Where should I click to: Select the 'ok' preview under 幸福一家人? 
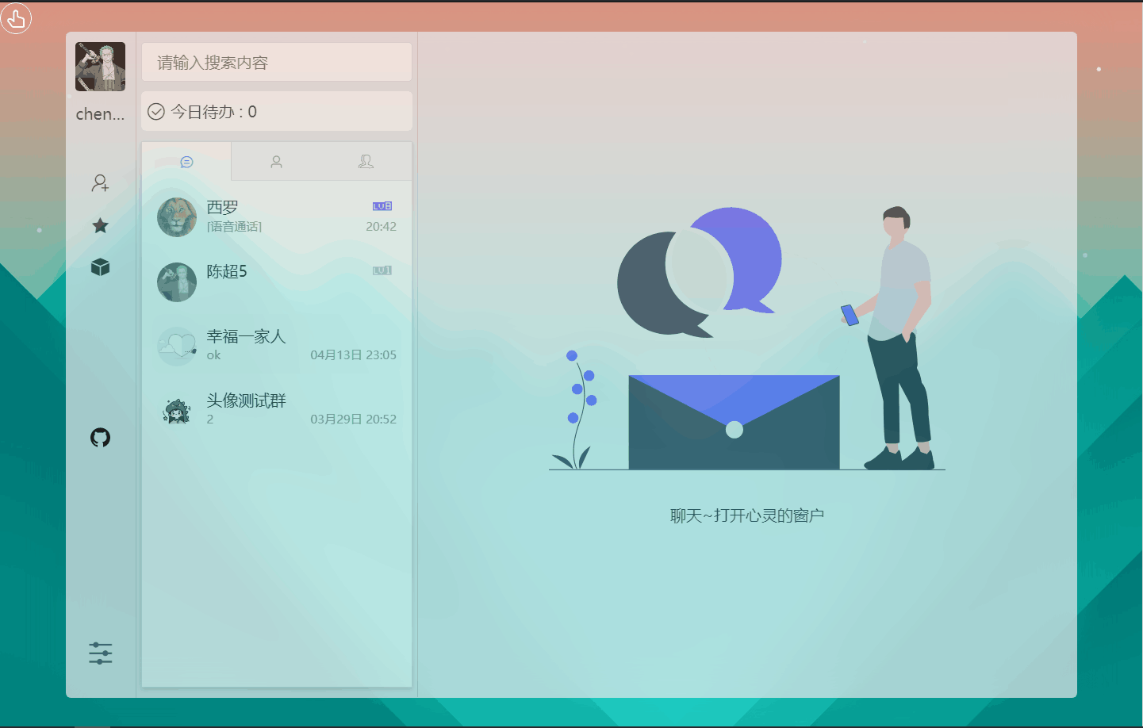pyautogui.click(x=213, y=355)
